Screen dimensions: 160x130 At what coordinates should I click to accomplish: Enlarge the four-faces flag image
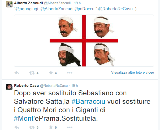coord(84,41)
